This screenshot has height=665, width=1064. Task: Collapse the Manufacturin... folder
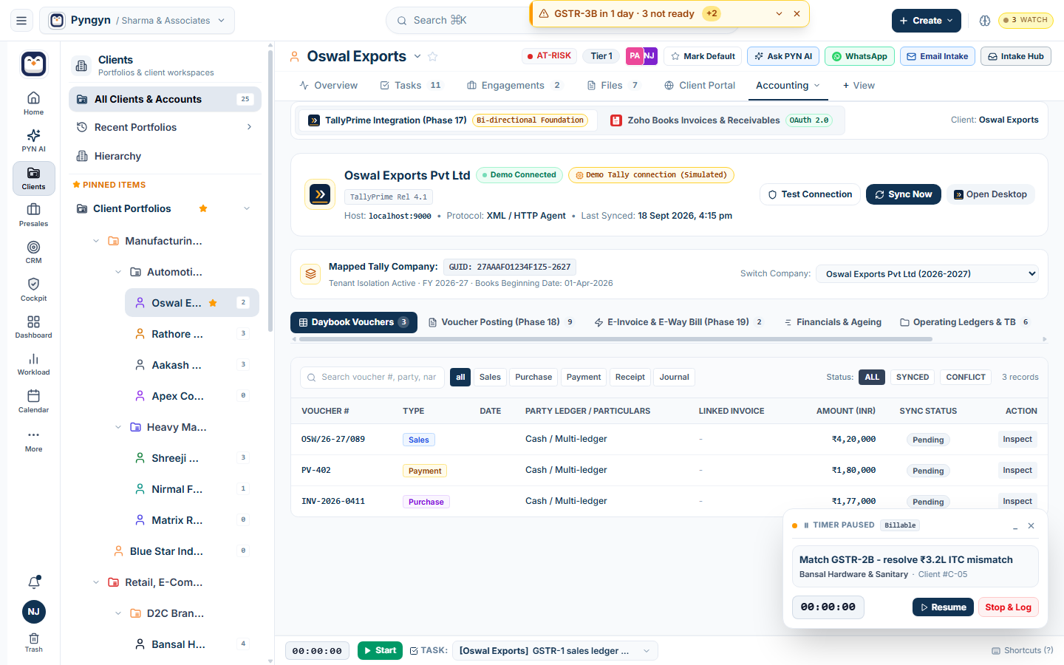(x=96, y=241)
